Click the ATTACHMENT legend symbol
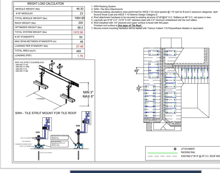Image resolution: width=220 pixels, height=173 pixels. 175,149
